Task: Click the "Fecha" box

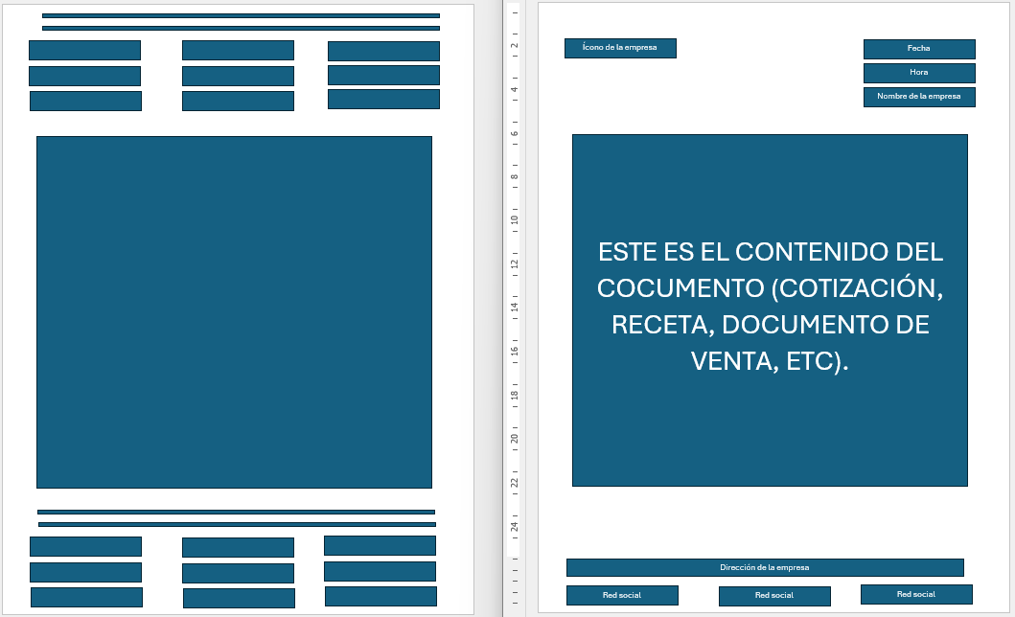Action: [918, 49]
